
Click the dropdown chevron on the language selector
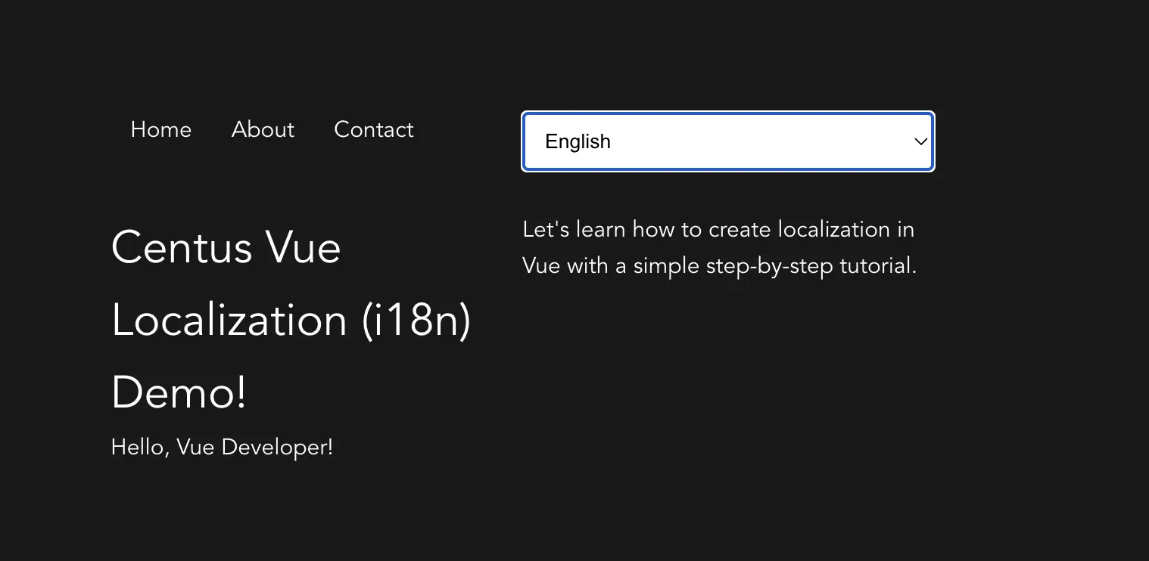920,141
